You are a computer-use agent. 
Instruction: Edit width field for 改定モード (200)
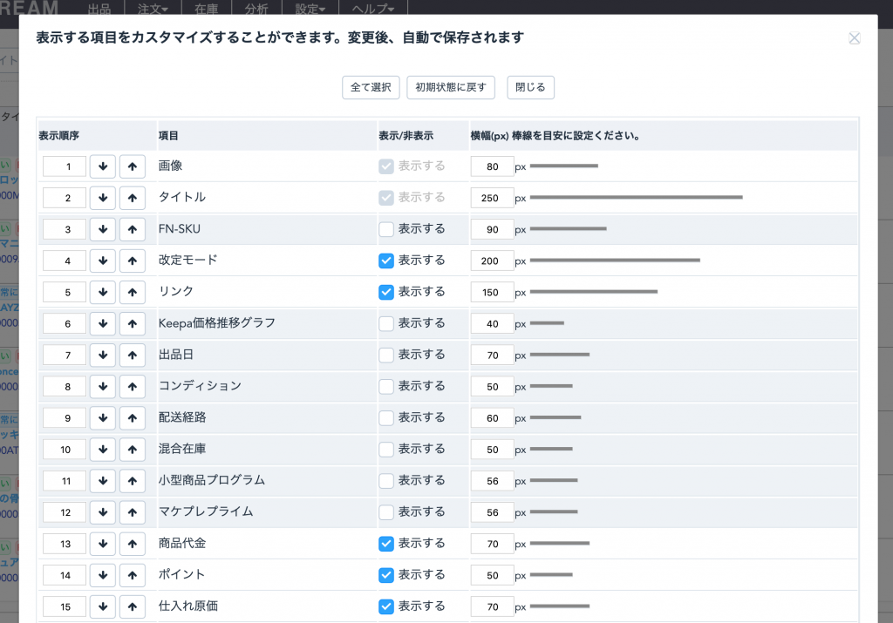pos(493,261)
